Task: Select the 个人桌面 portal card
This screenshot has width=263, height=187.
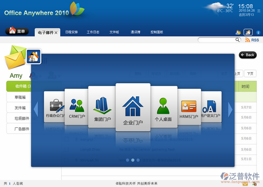Action: [x=164, y=107]
